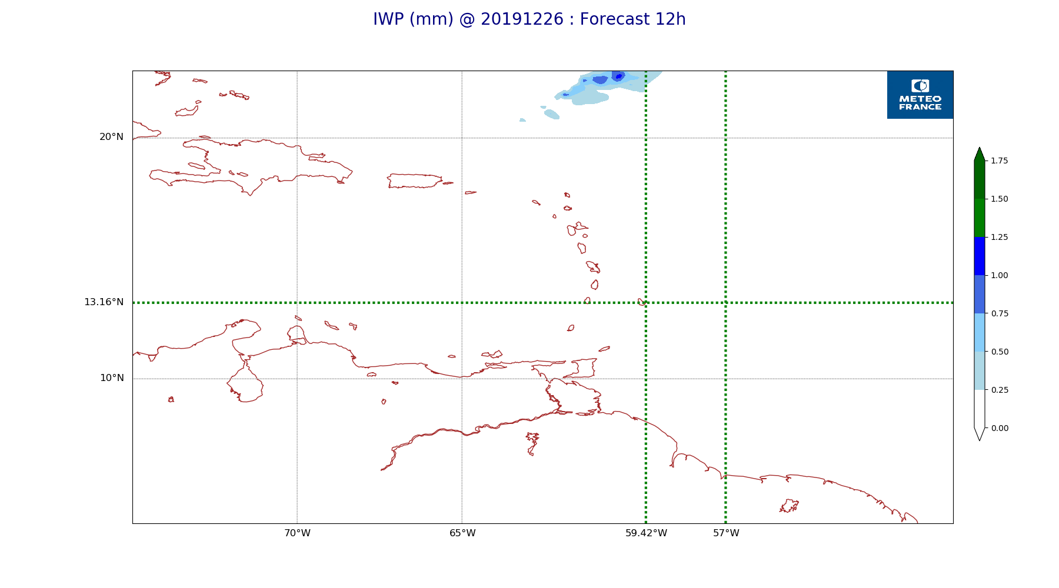Image resolution: width=1059 pixels, height=588 pixels.
Task: Select the dark green 1.50–1.75 colorbar segment
Action: (x=979, y=179)
